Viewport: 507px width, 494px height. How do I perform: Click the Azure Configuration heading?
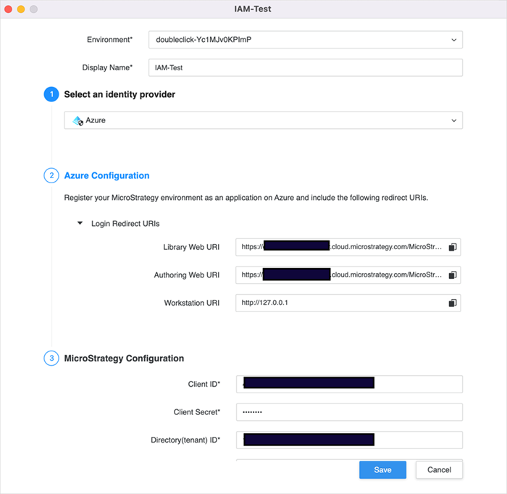coord(106,175)
